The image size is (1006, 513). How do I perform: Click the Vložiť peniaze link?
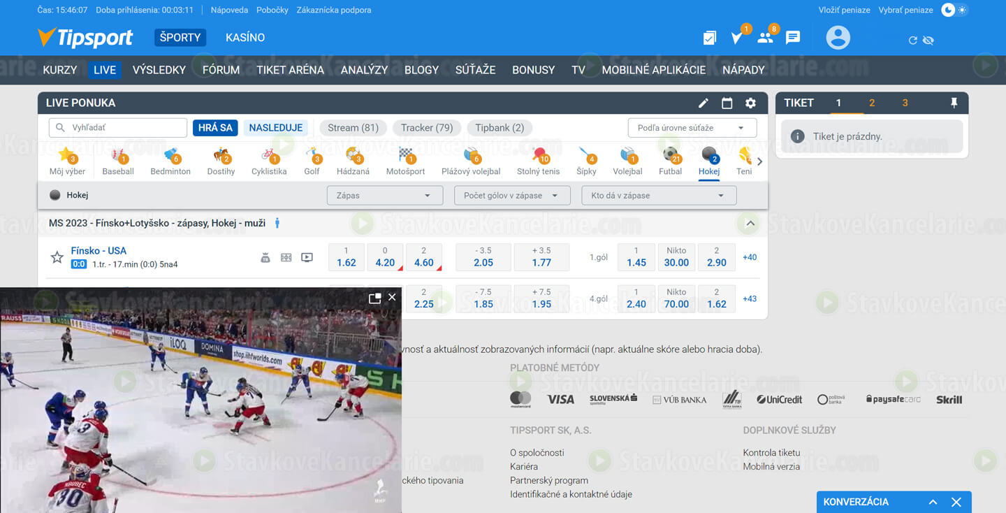845,10
